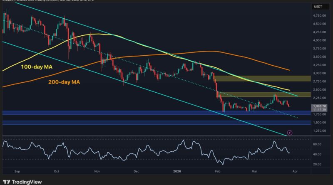The image size is (333, 185).
Task: Click the 1,250.00 price scale label
Action: coord(322,131)
